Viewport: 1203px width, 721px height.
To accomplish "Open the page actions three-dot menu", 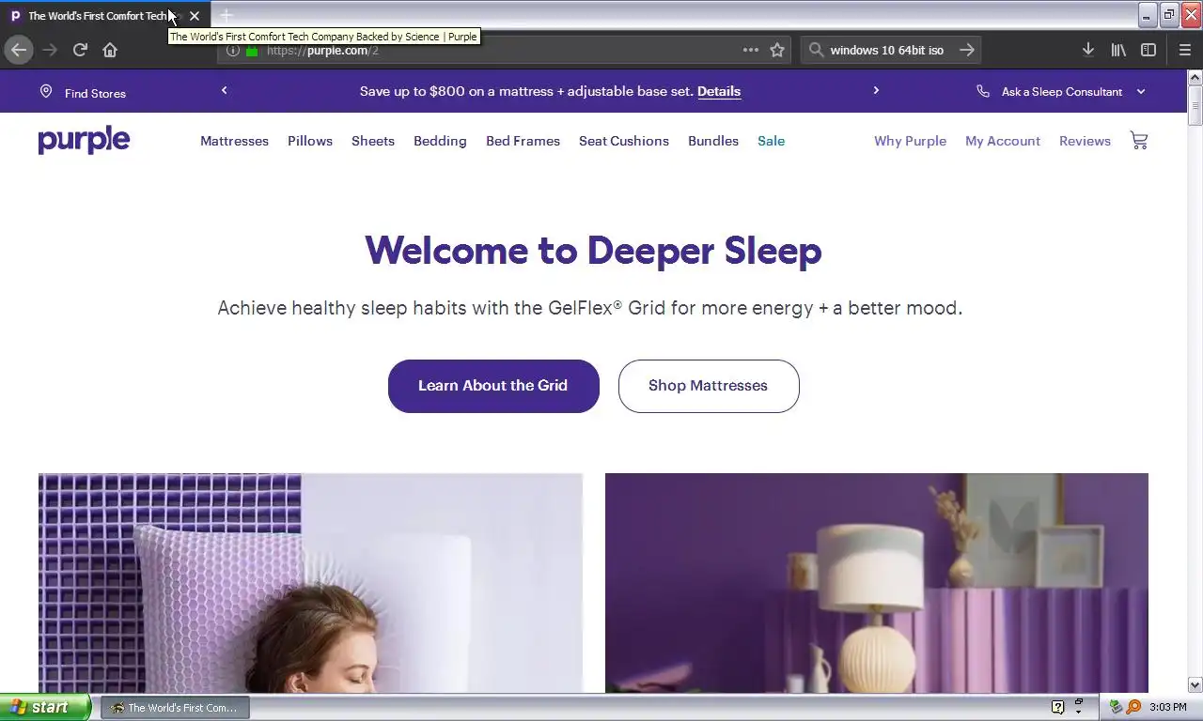I will 751,50.
